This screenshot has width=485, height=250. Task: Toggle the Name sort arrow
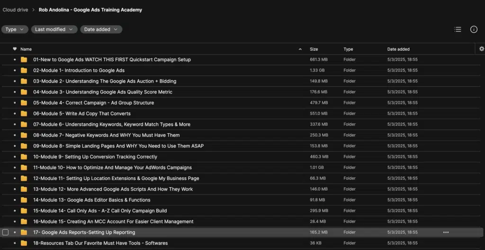300,49
